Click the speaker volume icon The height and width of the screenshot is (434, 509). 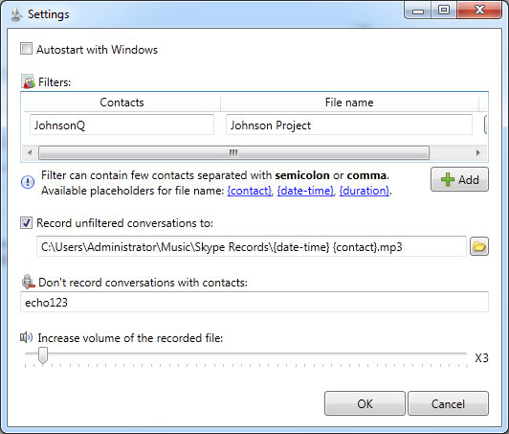pos(26,337)
